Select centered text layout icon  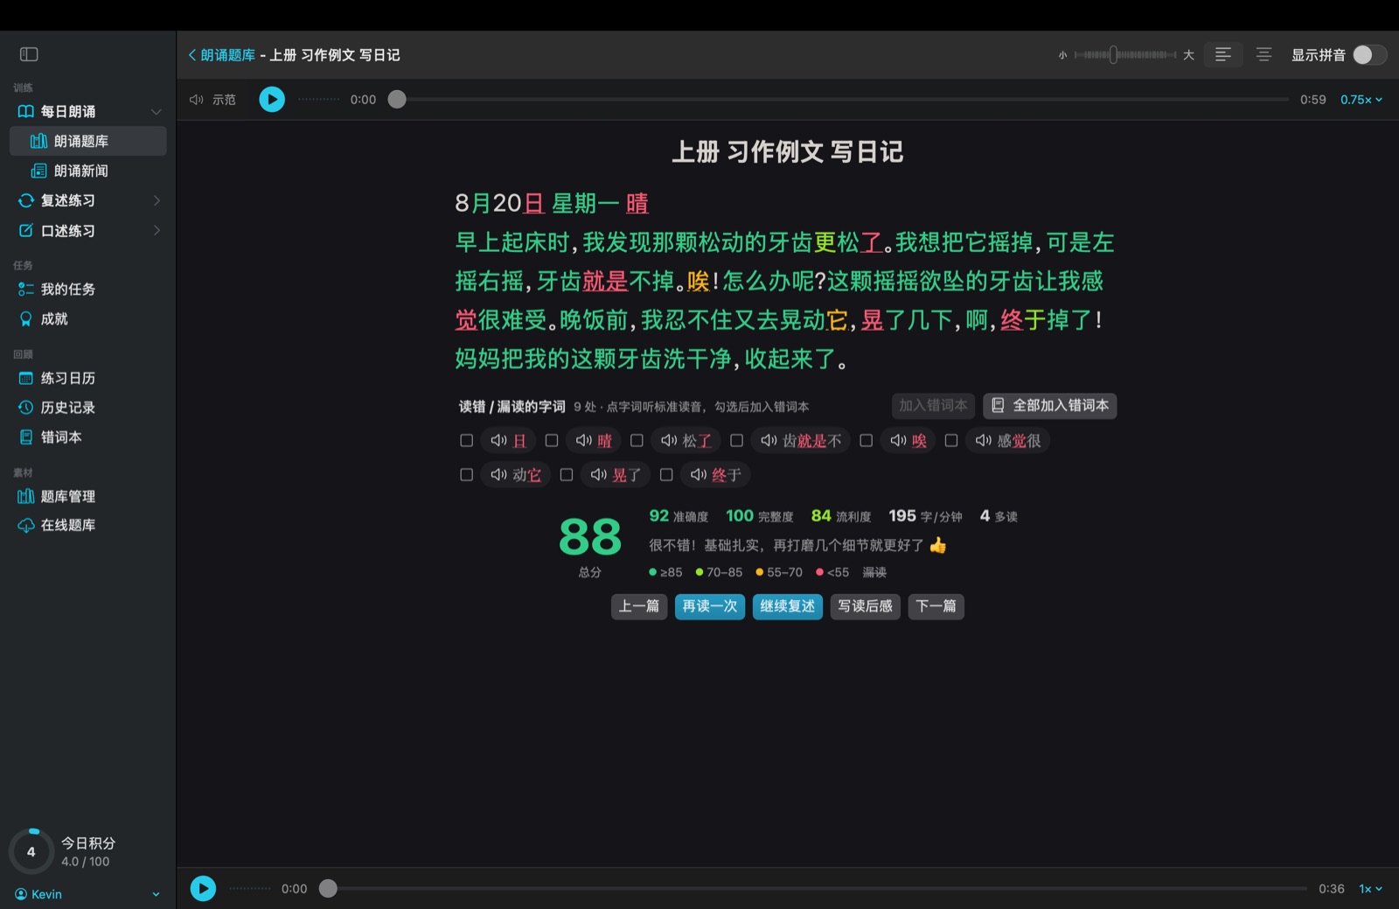[x=1263, y=55]
